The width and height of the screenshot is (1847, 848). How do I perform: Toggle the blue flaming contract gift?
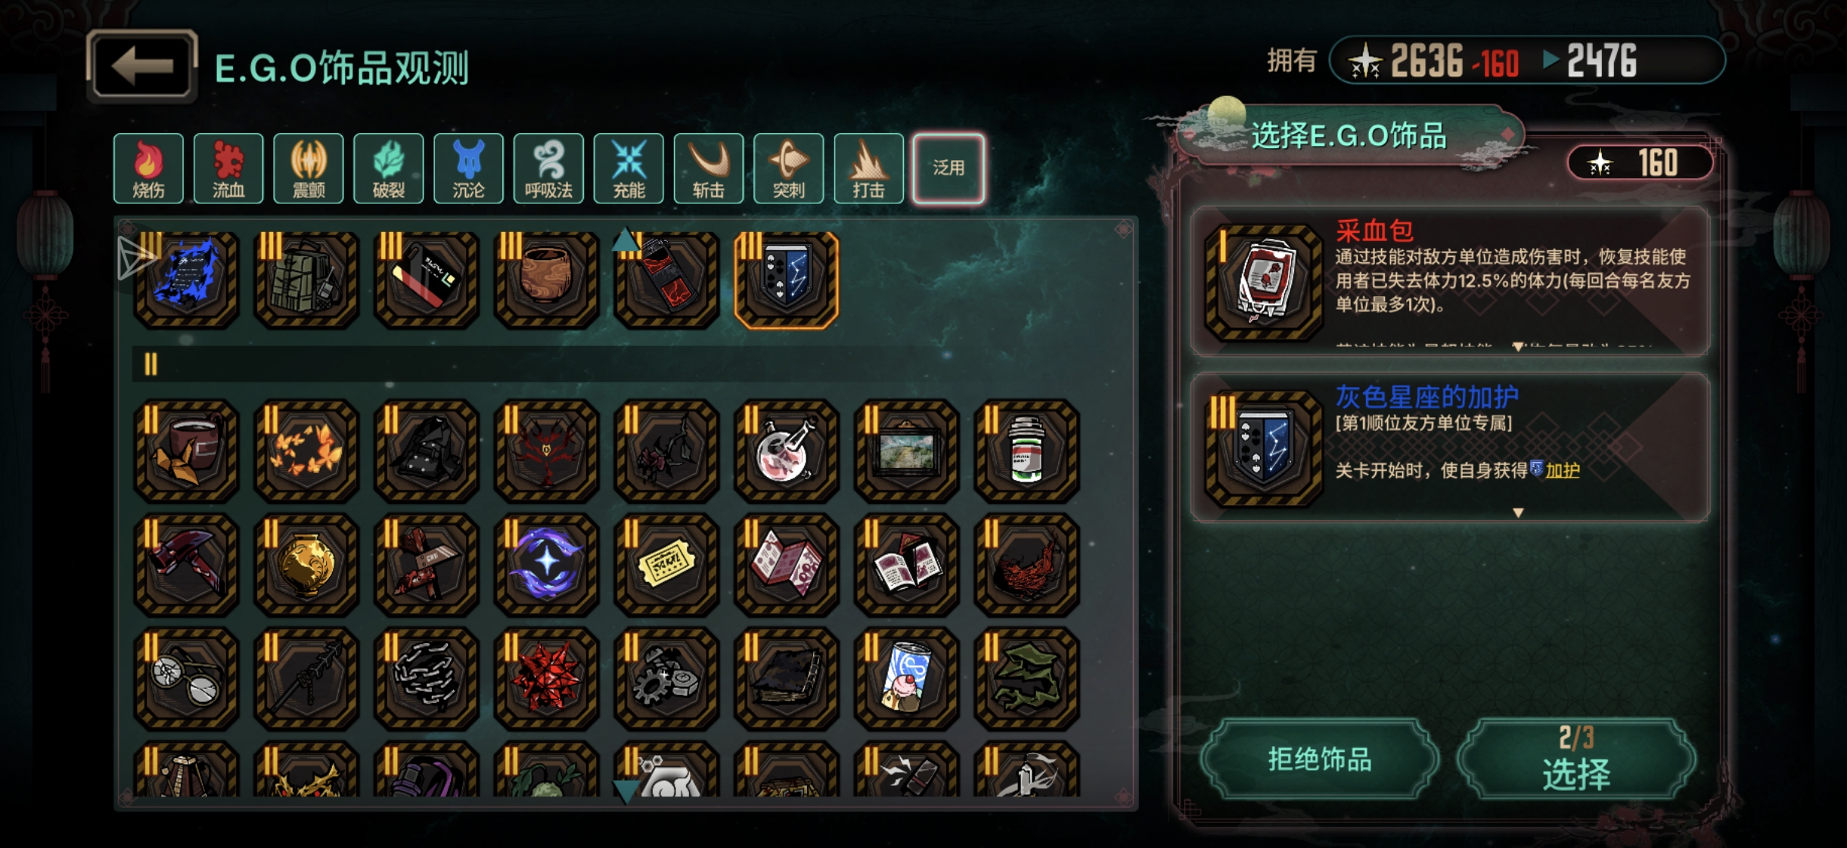tap(186, 280)
